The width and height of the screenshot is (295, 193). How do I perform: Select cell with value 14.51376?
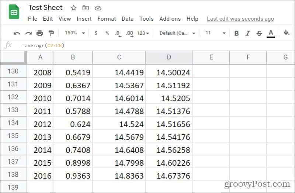169,110
